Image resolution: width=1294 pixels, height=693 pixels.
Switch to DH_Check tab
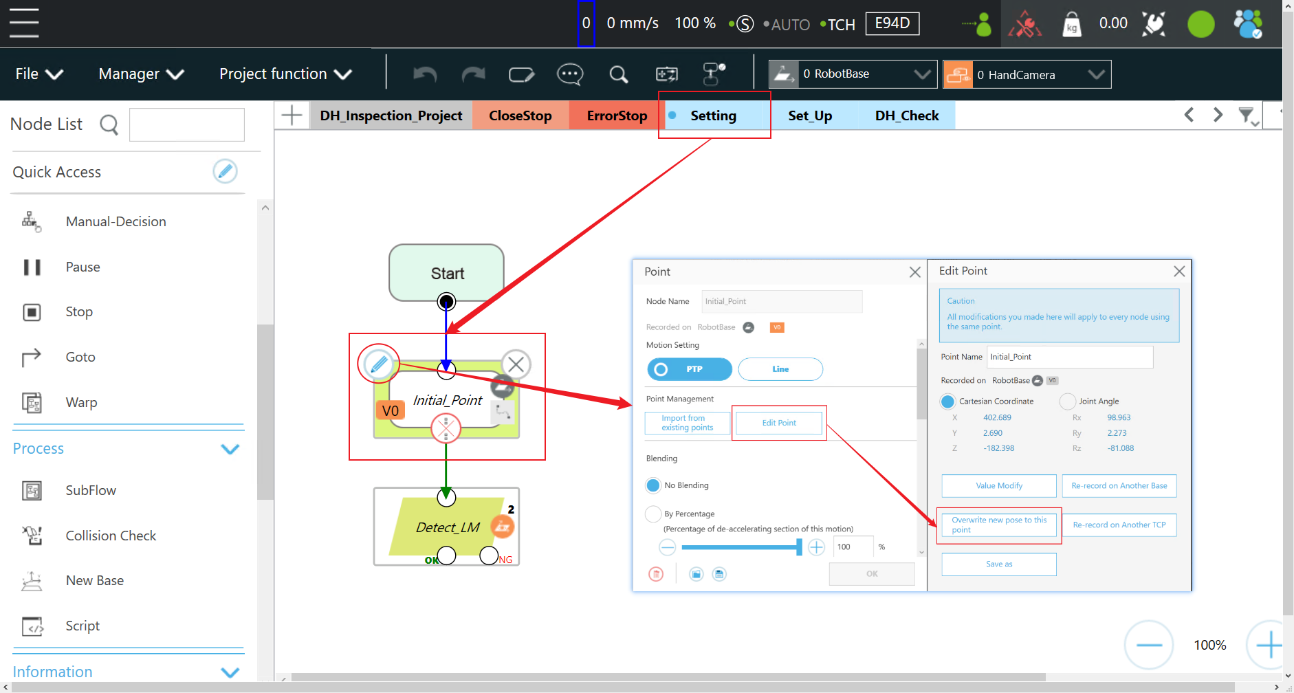pyautogui.click(x=907, y=115)
